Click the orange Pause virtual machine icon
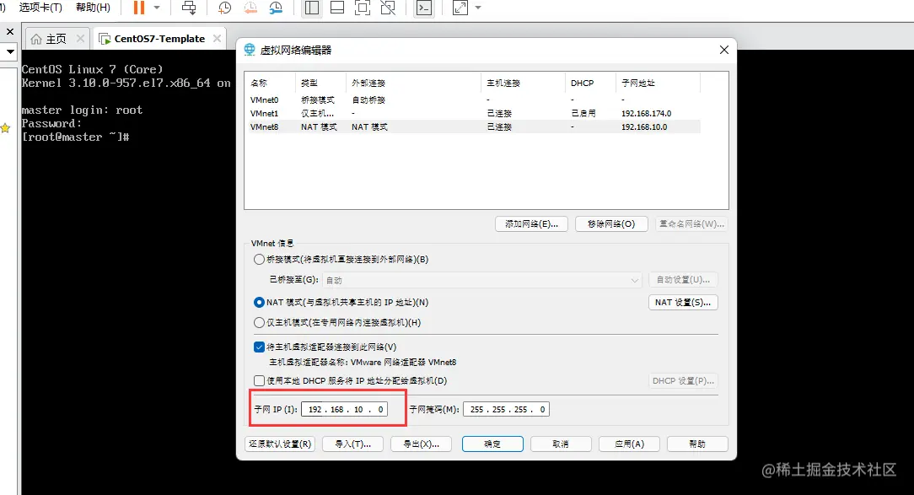Image resolution: width=914 pixels, height=495 pixels. (x=139, y=8)
